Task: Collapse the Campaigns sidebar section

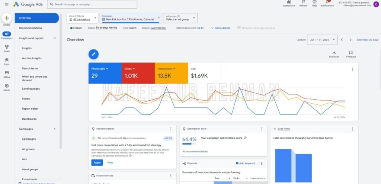Action: point(54,129)
